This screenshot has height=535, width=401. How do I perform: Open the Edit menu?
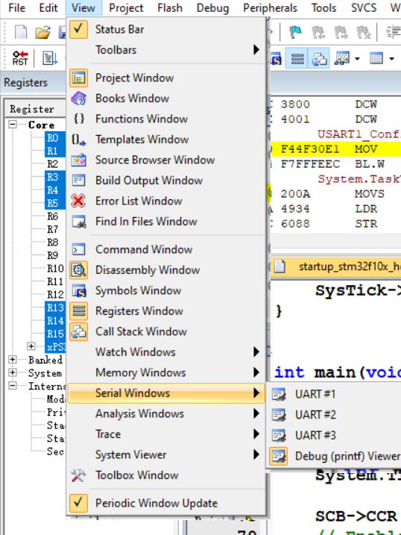48,7
